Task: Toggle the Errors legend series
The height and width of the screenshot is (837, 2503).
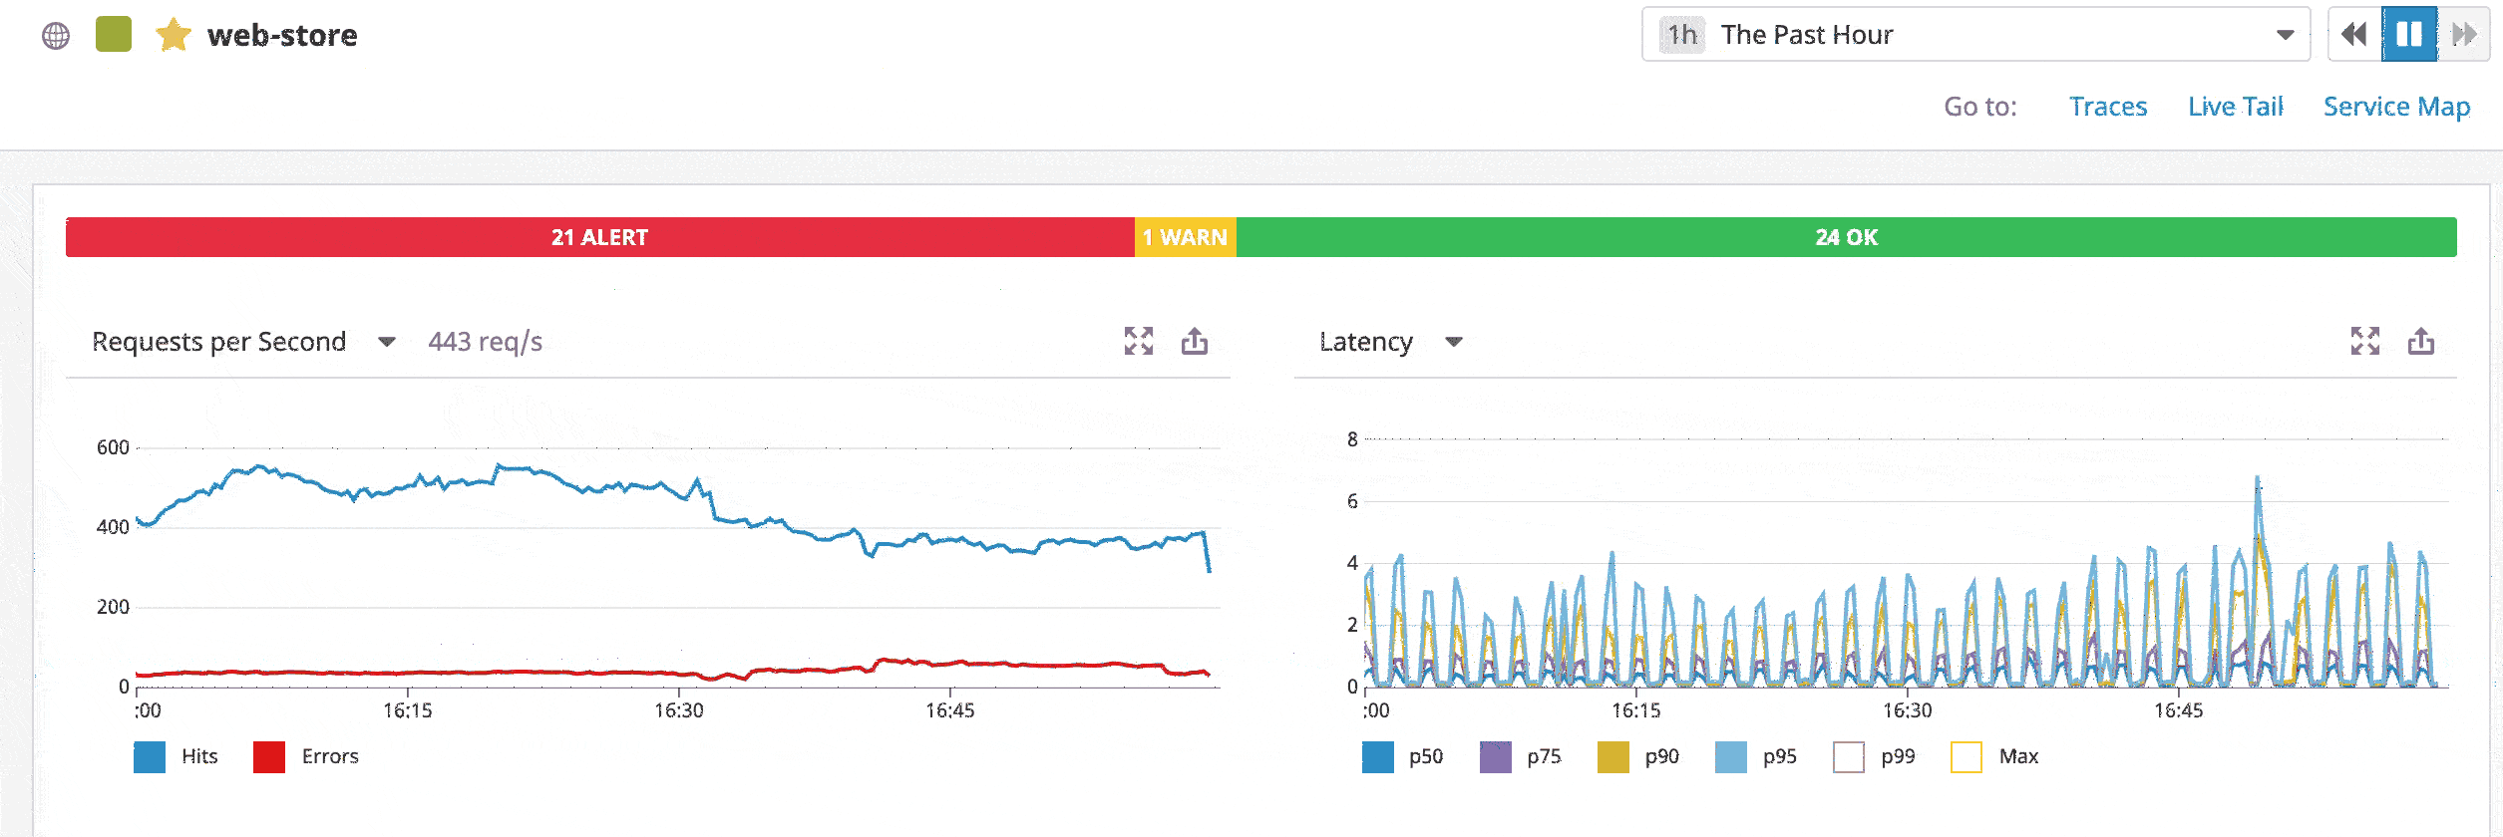Action: (x=306, y=756)
